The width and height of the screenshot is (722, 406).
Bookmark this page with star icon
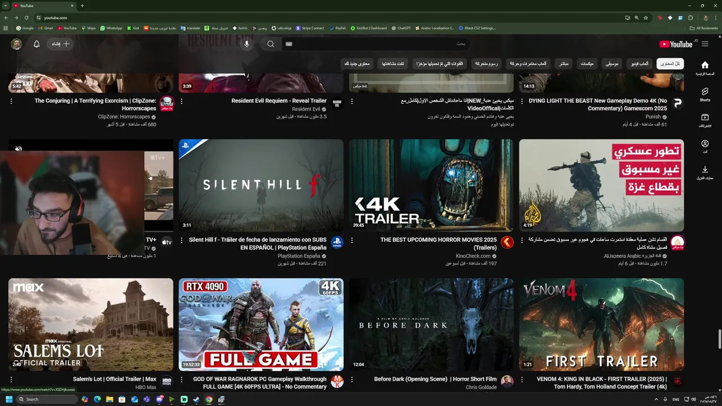pos(646,17)
